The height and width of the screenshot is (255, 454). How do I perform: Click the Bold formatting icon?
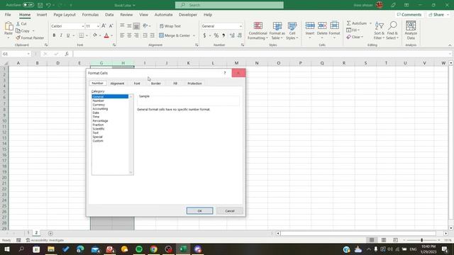[54, 35]
